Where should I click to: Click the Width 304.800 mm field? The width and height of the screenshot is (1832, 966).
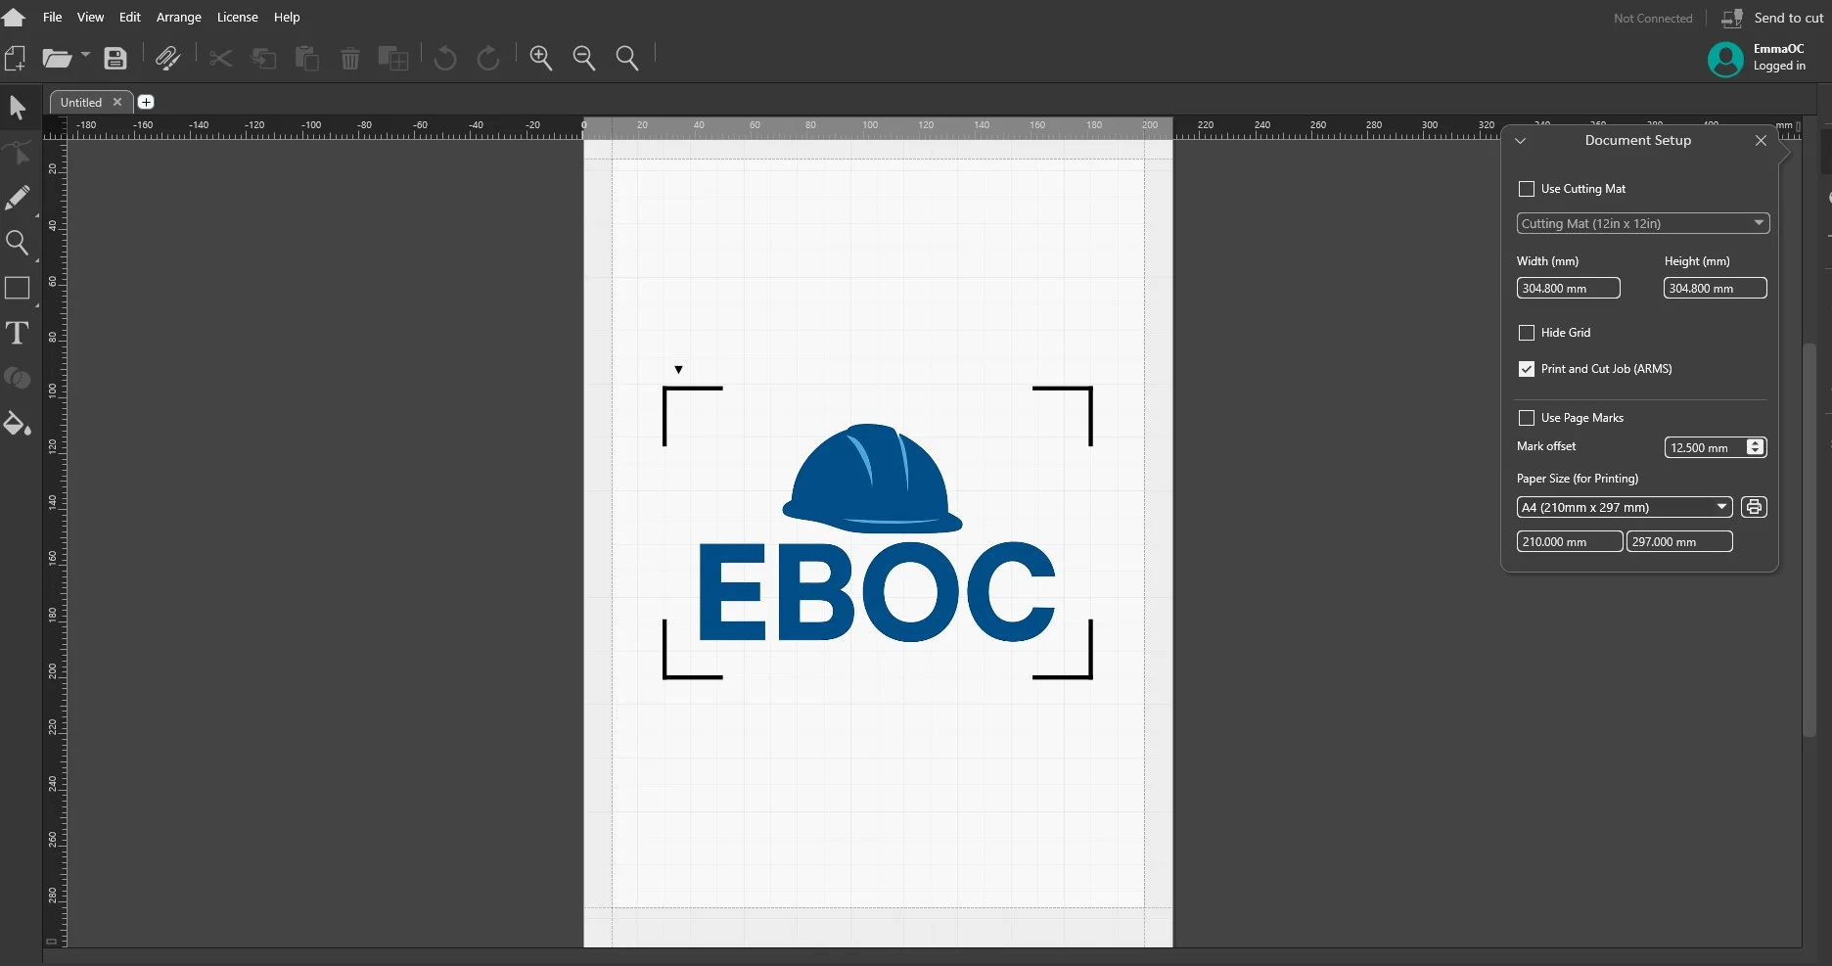[x=1568, y=288]
